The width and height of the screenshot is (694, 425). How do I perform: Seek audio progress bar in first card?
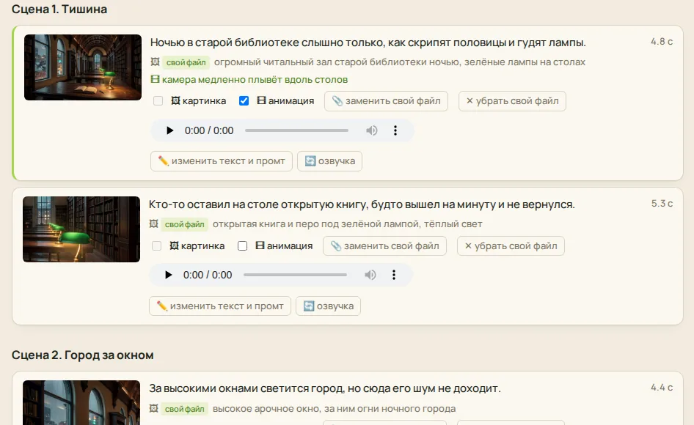point(296,130)
